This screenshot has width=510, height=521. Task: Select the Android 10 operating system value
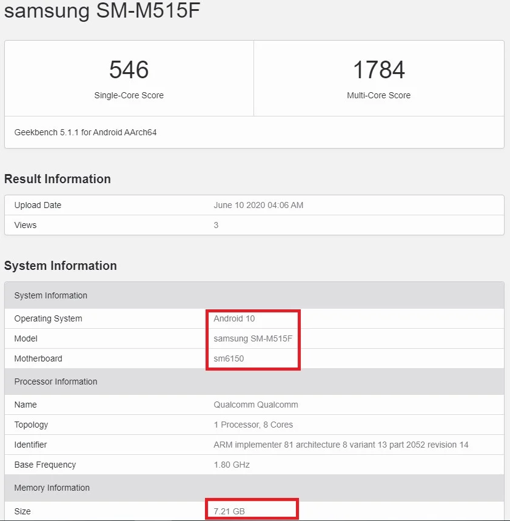[x=234, y=318]
